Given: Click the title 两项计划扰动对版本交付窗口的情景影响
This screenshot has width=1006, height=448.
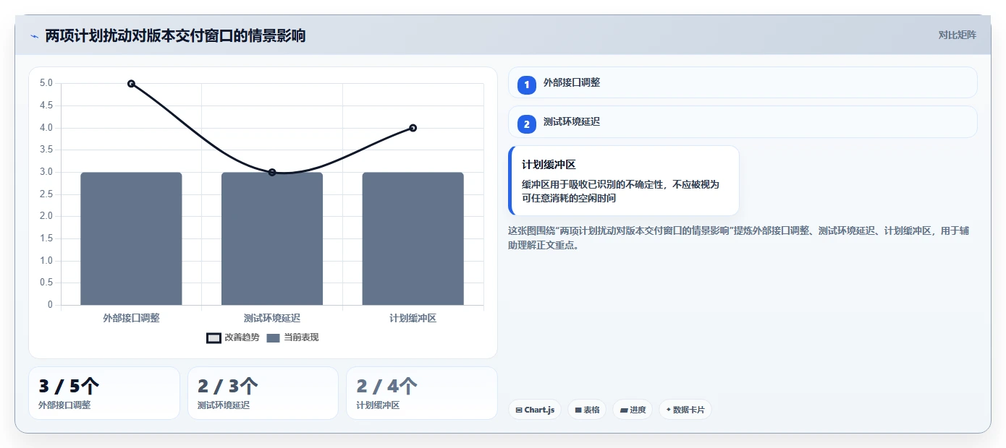Looking at the screenshot, I should (x=175, y=35).
